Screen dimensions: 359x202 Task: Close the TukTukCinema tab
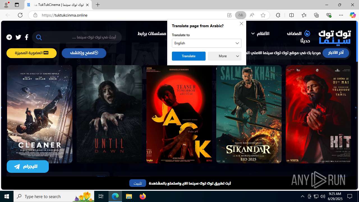[x=87, y=5]
